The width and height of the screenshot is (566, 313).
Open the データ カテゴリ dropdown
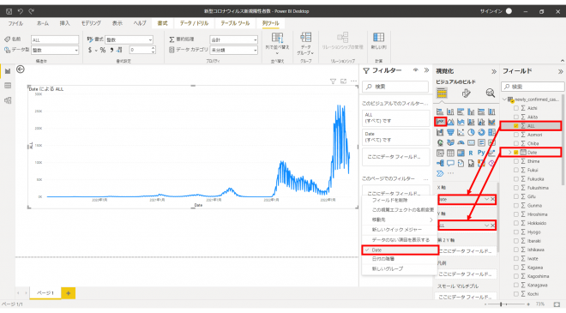(x=233, y=51)
